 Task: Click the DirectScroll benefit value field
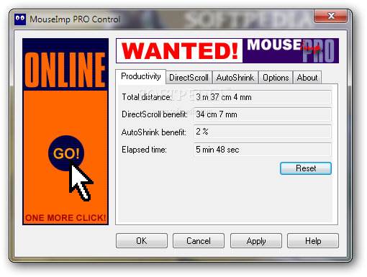pyautogui.click(x=263, y=114)
